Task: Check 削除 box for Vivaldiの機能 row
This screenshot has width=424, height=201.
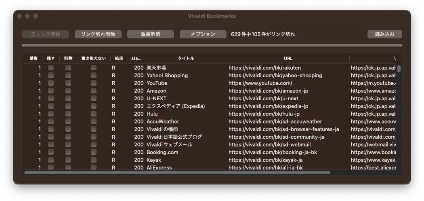Action: point(68,129)
